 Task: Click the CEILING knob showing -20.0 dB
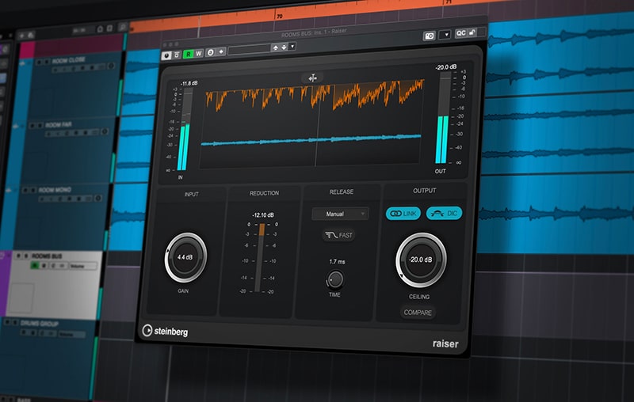(421, 260)
